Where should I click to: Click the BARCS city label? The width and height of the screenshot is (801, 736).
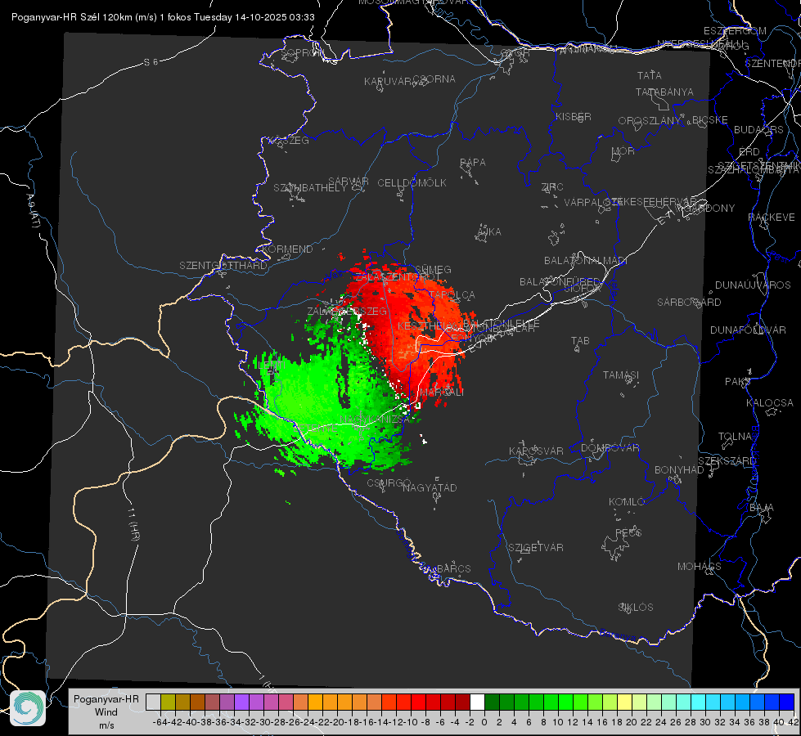pos(453,568)
